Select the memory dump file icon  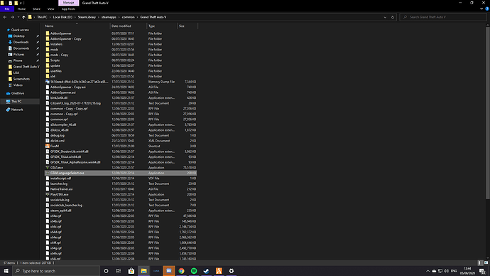point(48,82)
